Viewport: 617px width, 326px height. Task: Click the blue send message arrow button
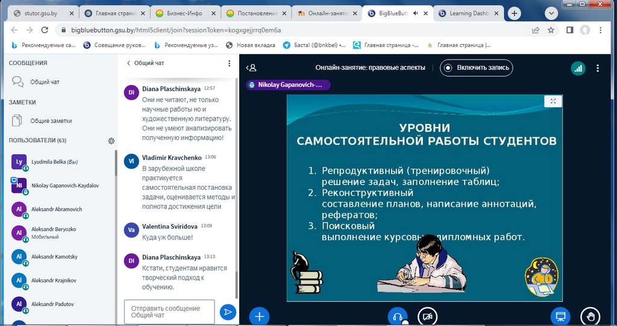coord(227,312)
